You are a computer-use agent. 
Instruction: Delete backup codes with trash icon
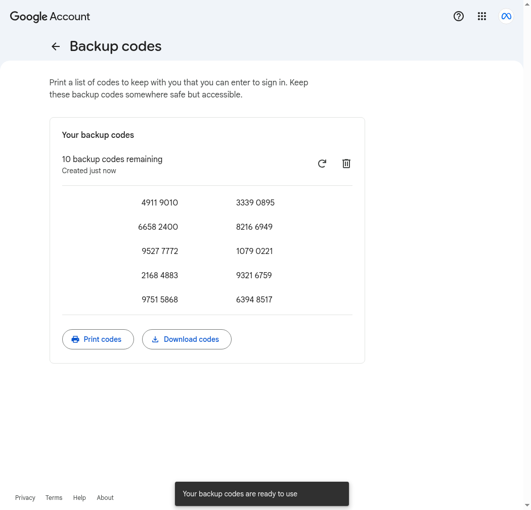(346, 164)
